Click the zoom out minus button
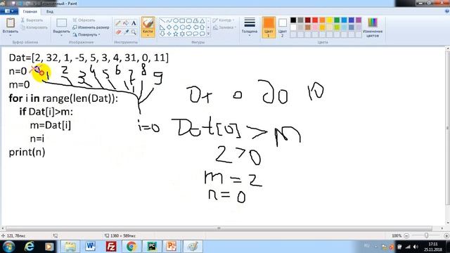The image size is (450, 253). pyautogui.click(x=406, y=236)
